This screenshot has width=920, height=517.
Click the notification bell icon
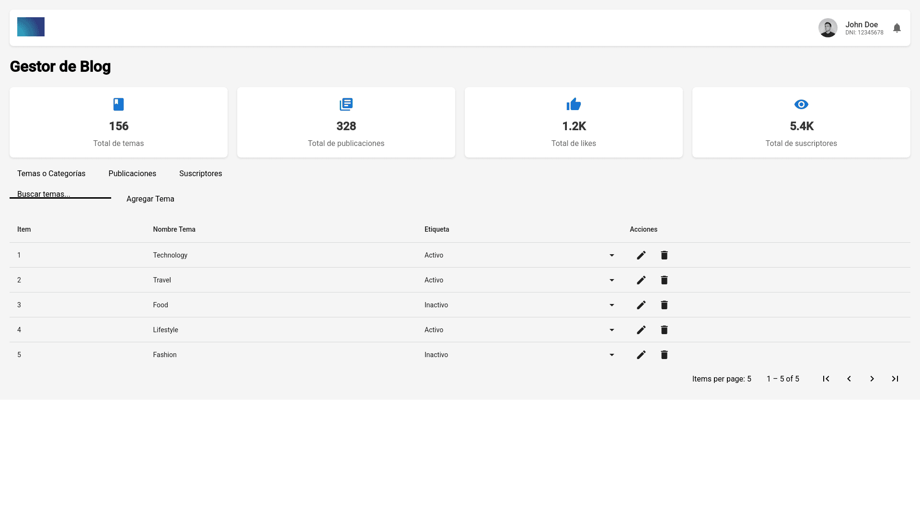897,27
